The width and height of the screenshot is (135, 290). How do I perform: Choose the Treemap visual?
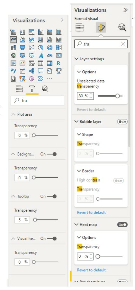(59, 47)
